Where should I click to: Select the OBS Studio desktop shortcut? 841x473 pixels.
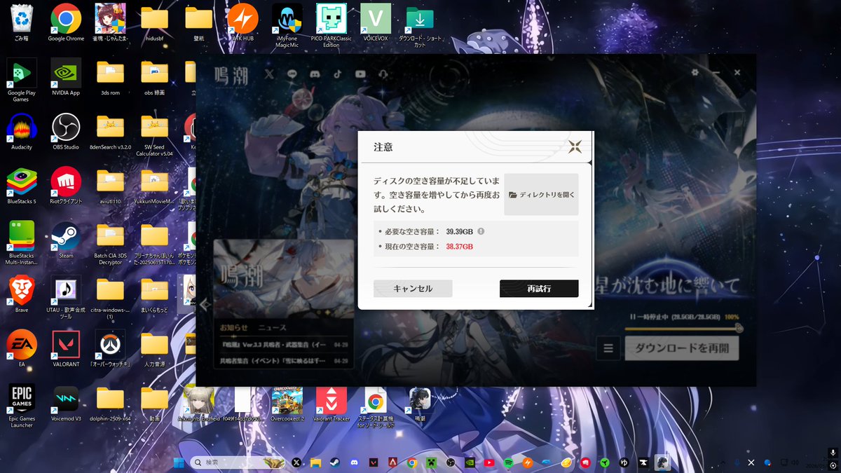[x=66, y=132]
